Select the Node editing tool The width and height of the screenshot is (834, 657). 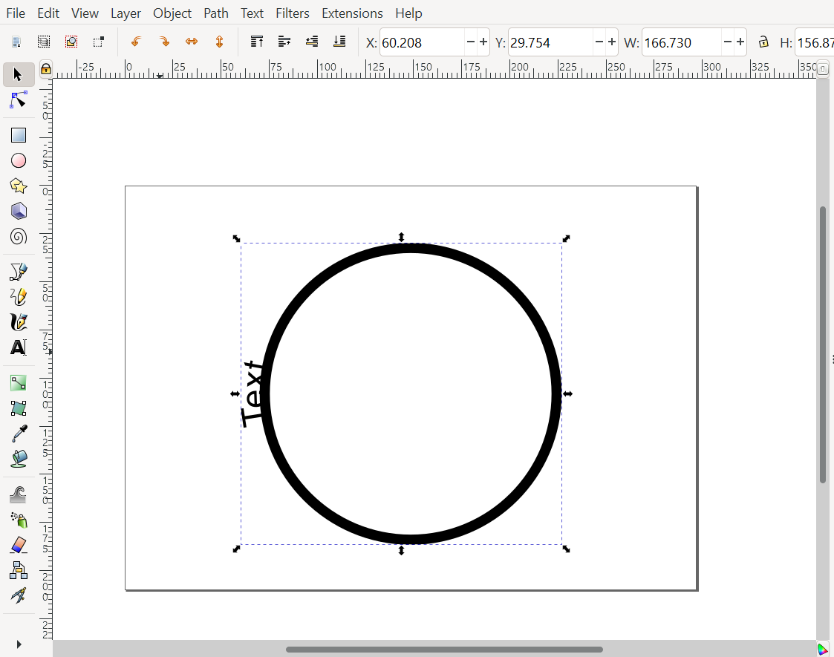[18, 99]
